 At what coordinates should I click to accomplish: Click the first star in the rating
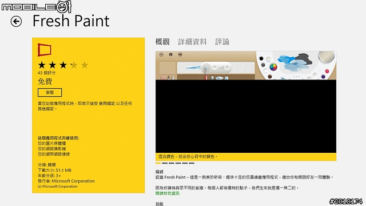42,65
